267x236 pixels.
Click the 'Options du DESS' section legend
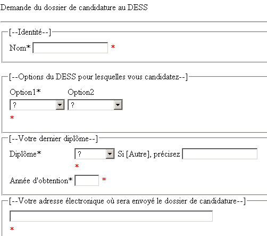coord(98,77)
